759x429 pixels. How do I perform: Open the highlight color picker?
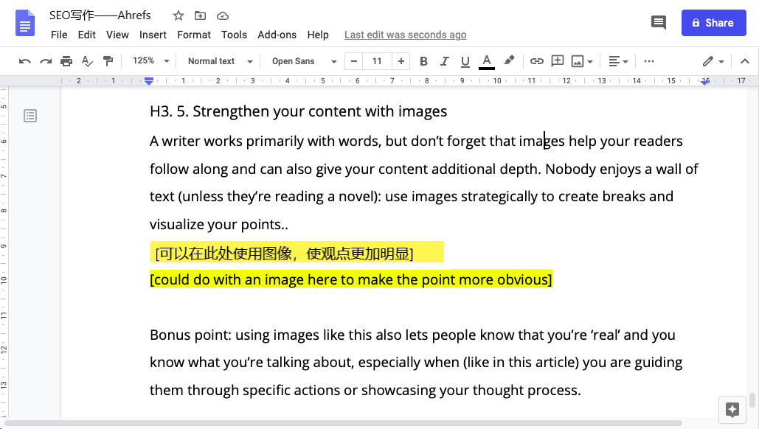click(509, 61)
